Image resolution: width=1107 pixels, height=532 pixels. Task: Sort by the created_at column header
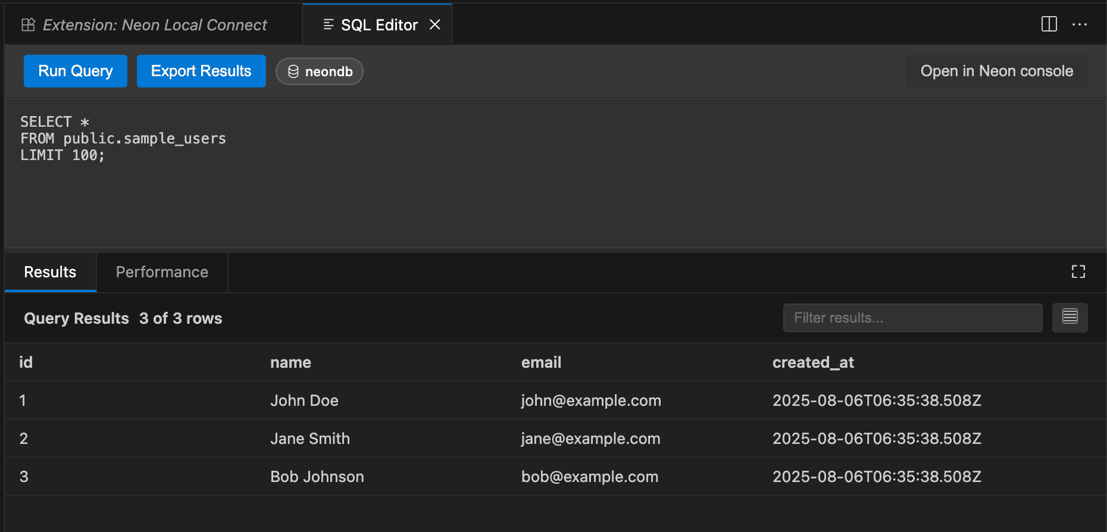813,362
